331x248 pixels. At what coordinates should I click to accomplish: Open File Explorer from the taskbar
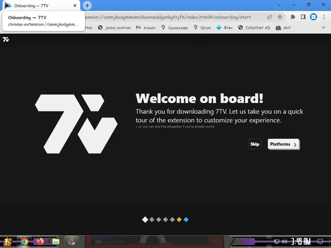coord(56,242)
